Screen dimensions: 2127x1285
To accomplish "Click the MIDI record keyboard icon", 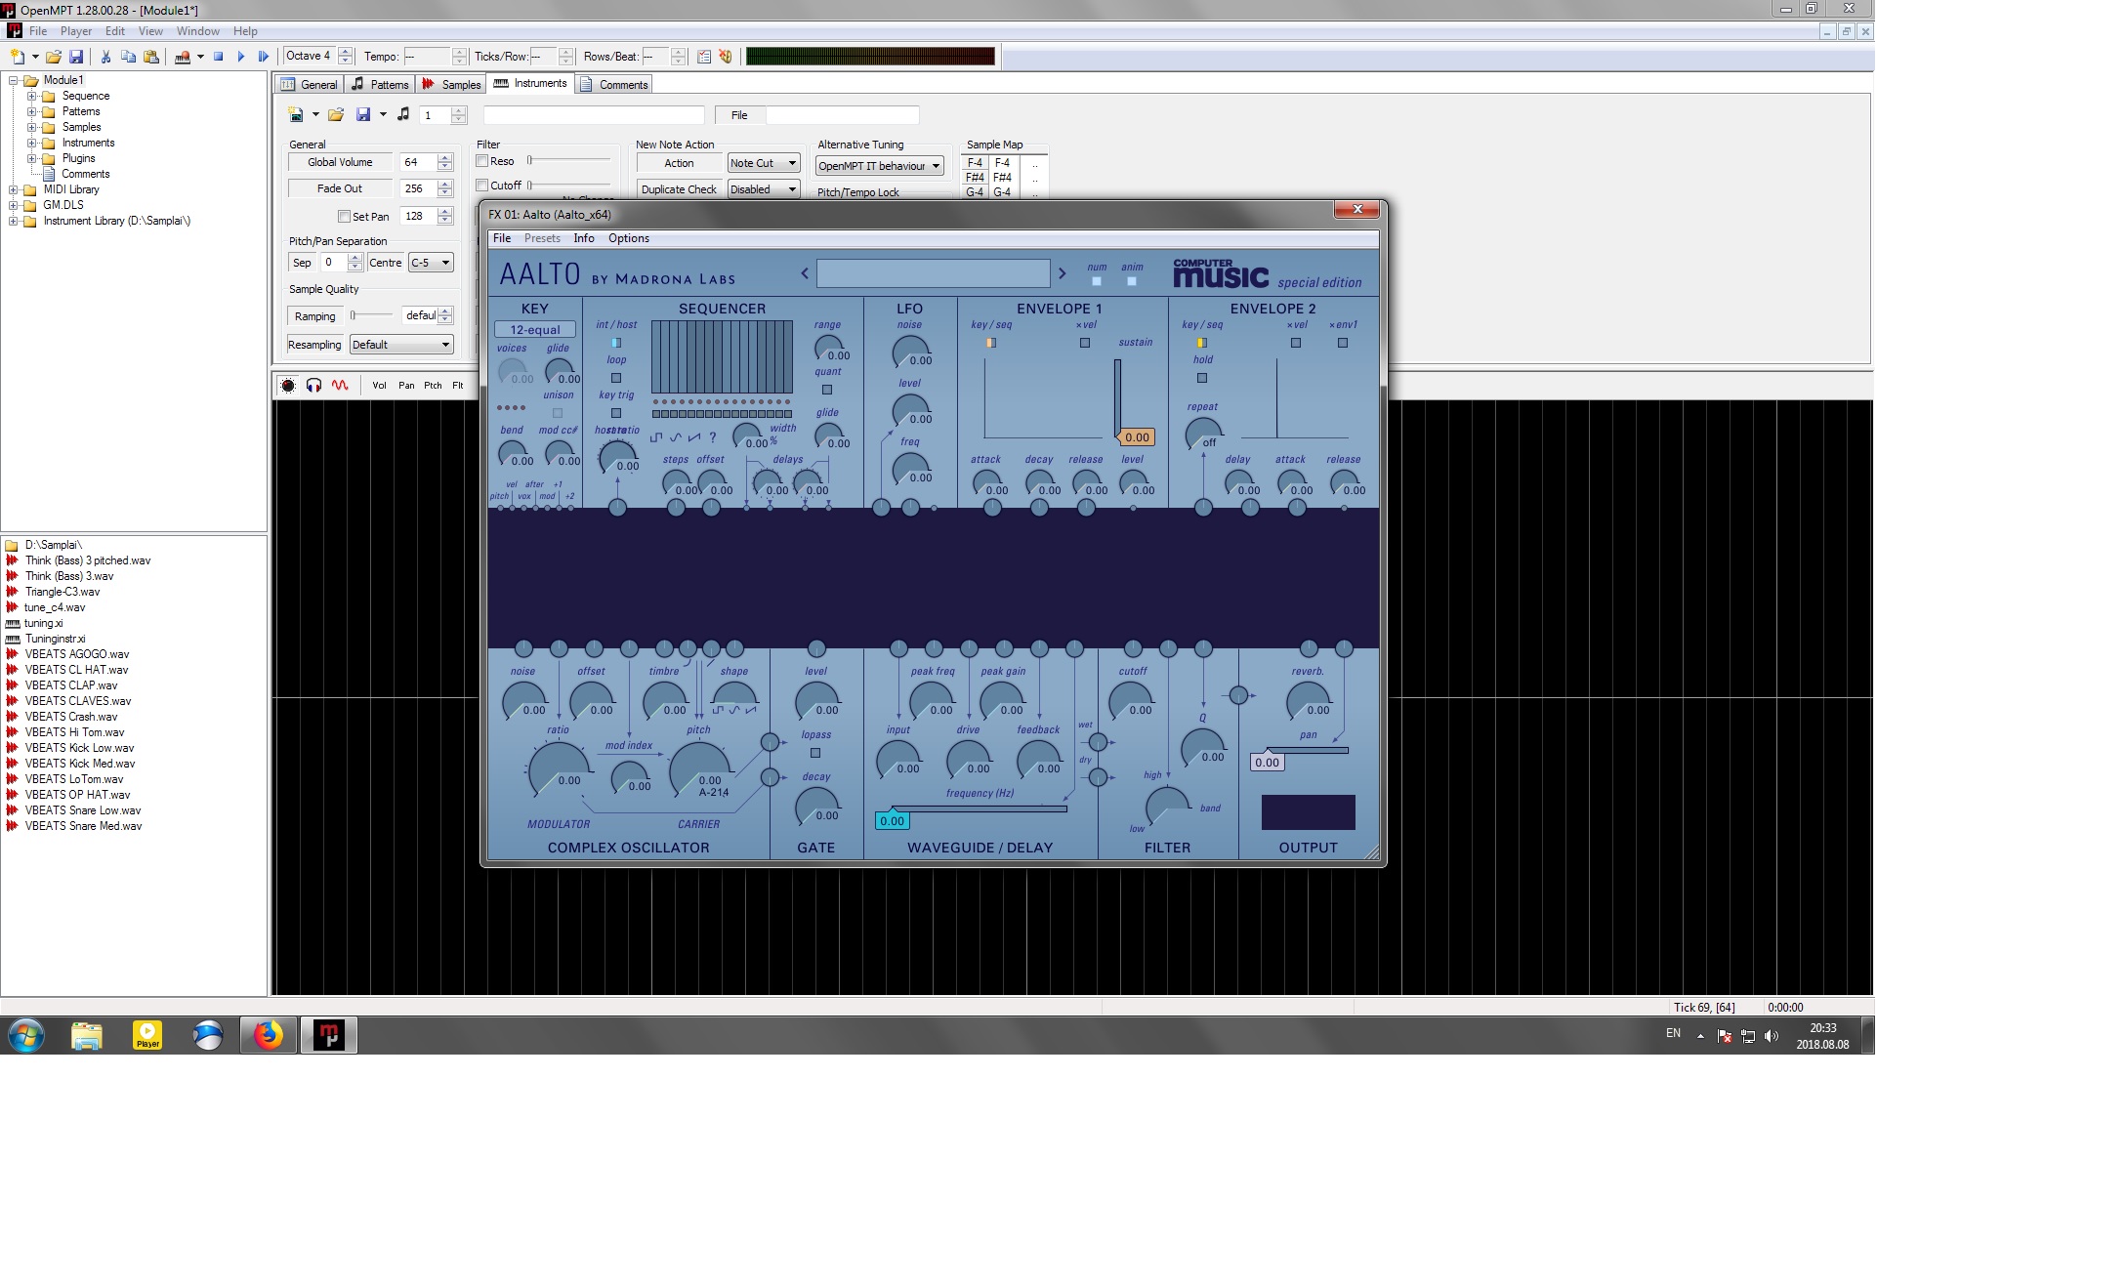I will pyautogui.click(x=183, y=57).
